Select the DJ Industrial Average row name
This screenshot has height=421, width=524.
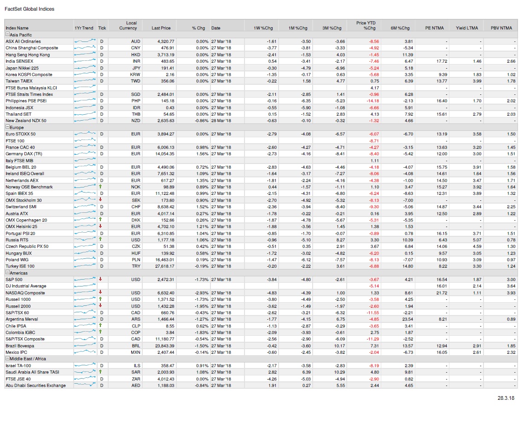(x=26, y=286)
